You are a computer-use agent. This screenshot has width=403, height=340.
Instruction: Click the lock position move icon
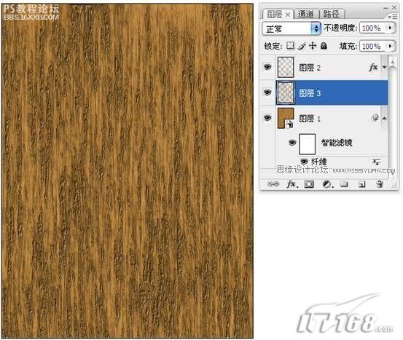(x=313, y=46)
